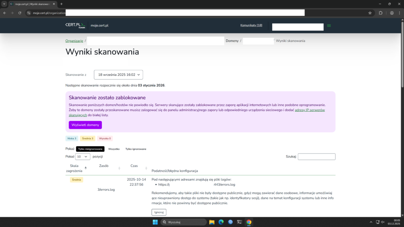The width and height of the screenshot is (404, 227).
Task: Open tab search dropdown arrow in Chrome
Action: 4,4
